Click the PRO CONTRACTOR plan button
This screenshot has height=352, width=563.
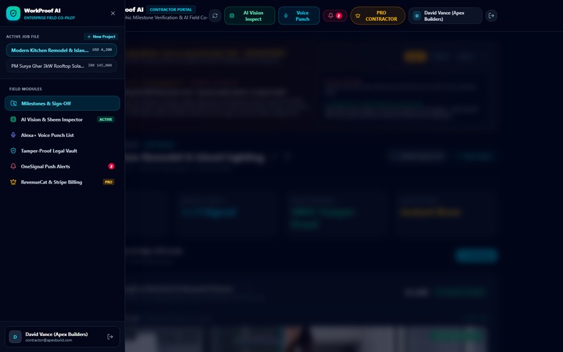pyautogui.click(x=378, y=16)
